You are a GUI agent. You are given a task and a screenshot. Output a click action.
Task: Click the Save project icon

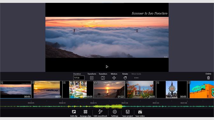coord(128,112)
